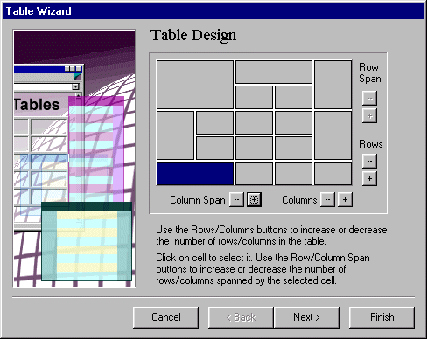Increase Column Span with the plus button
427x339 pixels.
point(254,200)
